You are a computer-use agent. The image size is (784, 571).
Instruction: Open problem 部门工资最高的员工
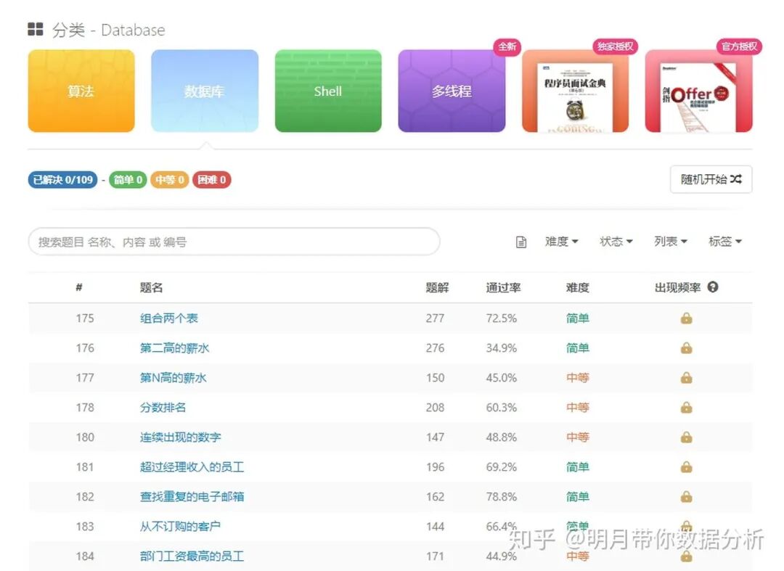(192, 556)
